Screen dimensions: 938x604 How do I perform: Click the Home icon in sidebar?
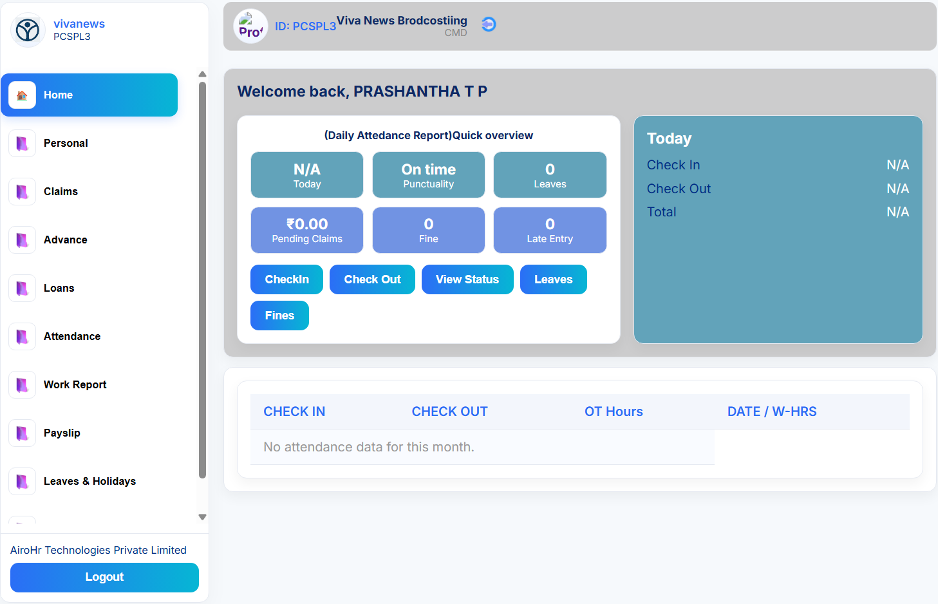point(22,95)
